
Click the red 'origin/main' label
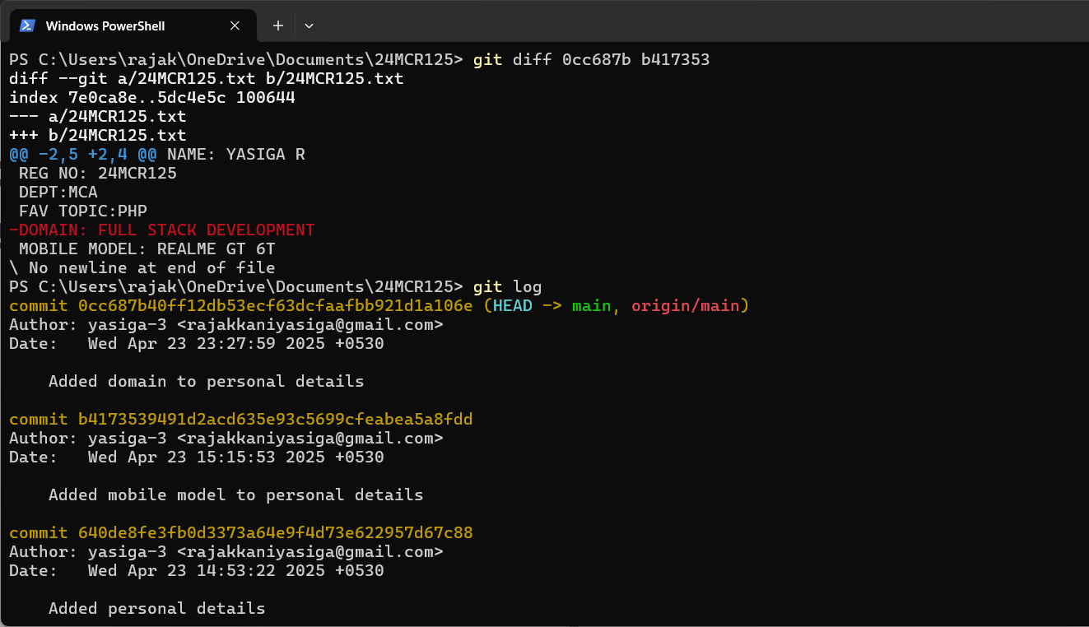click(x=686, y=306)
